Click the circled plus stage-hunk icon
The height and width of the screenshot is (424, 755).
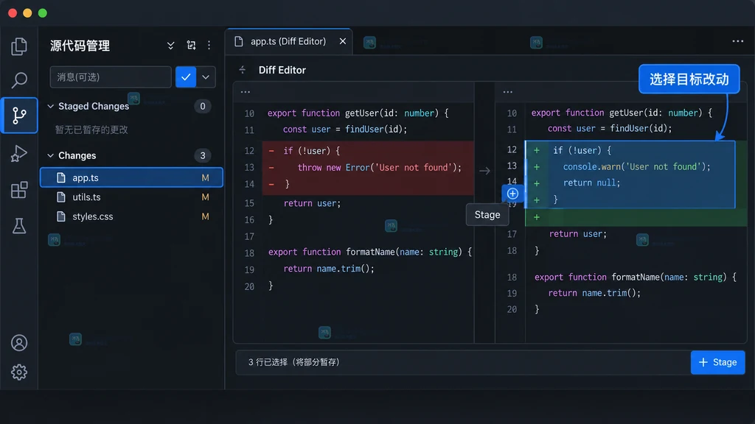point(512,194)
